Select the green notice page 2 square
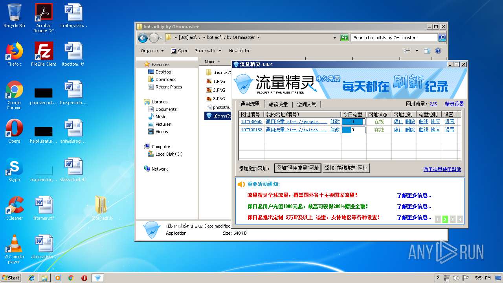503x283 pixels. (445, 219)
